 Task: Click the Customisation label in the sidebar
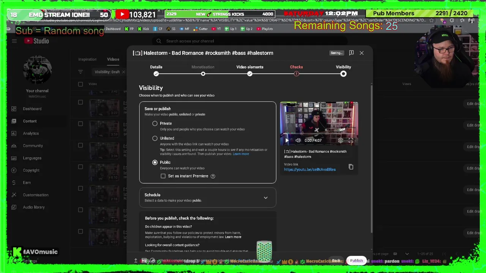(x=36, y=195)
